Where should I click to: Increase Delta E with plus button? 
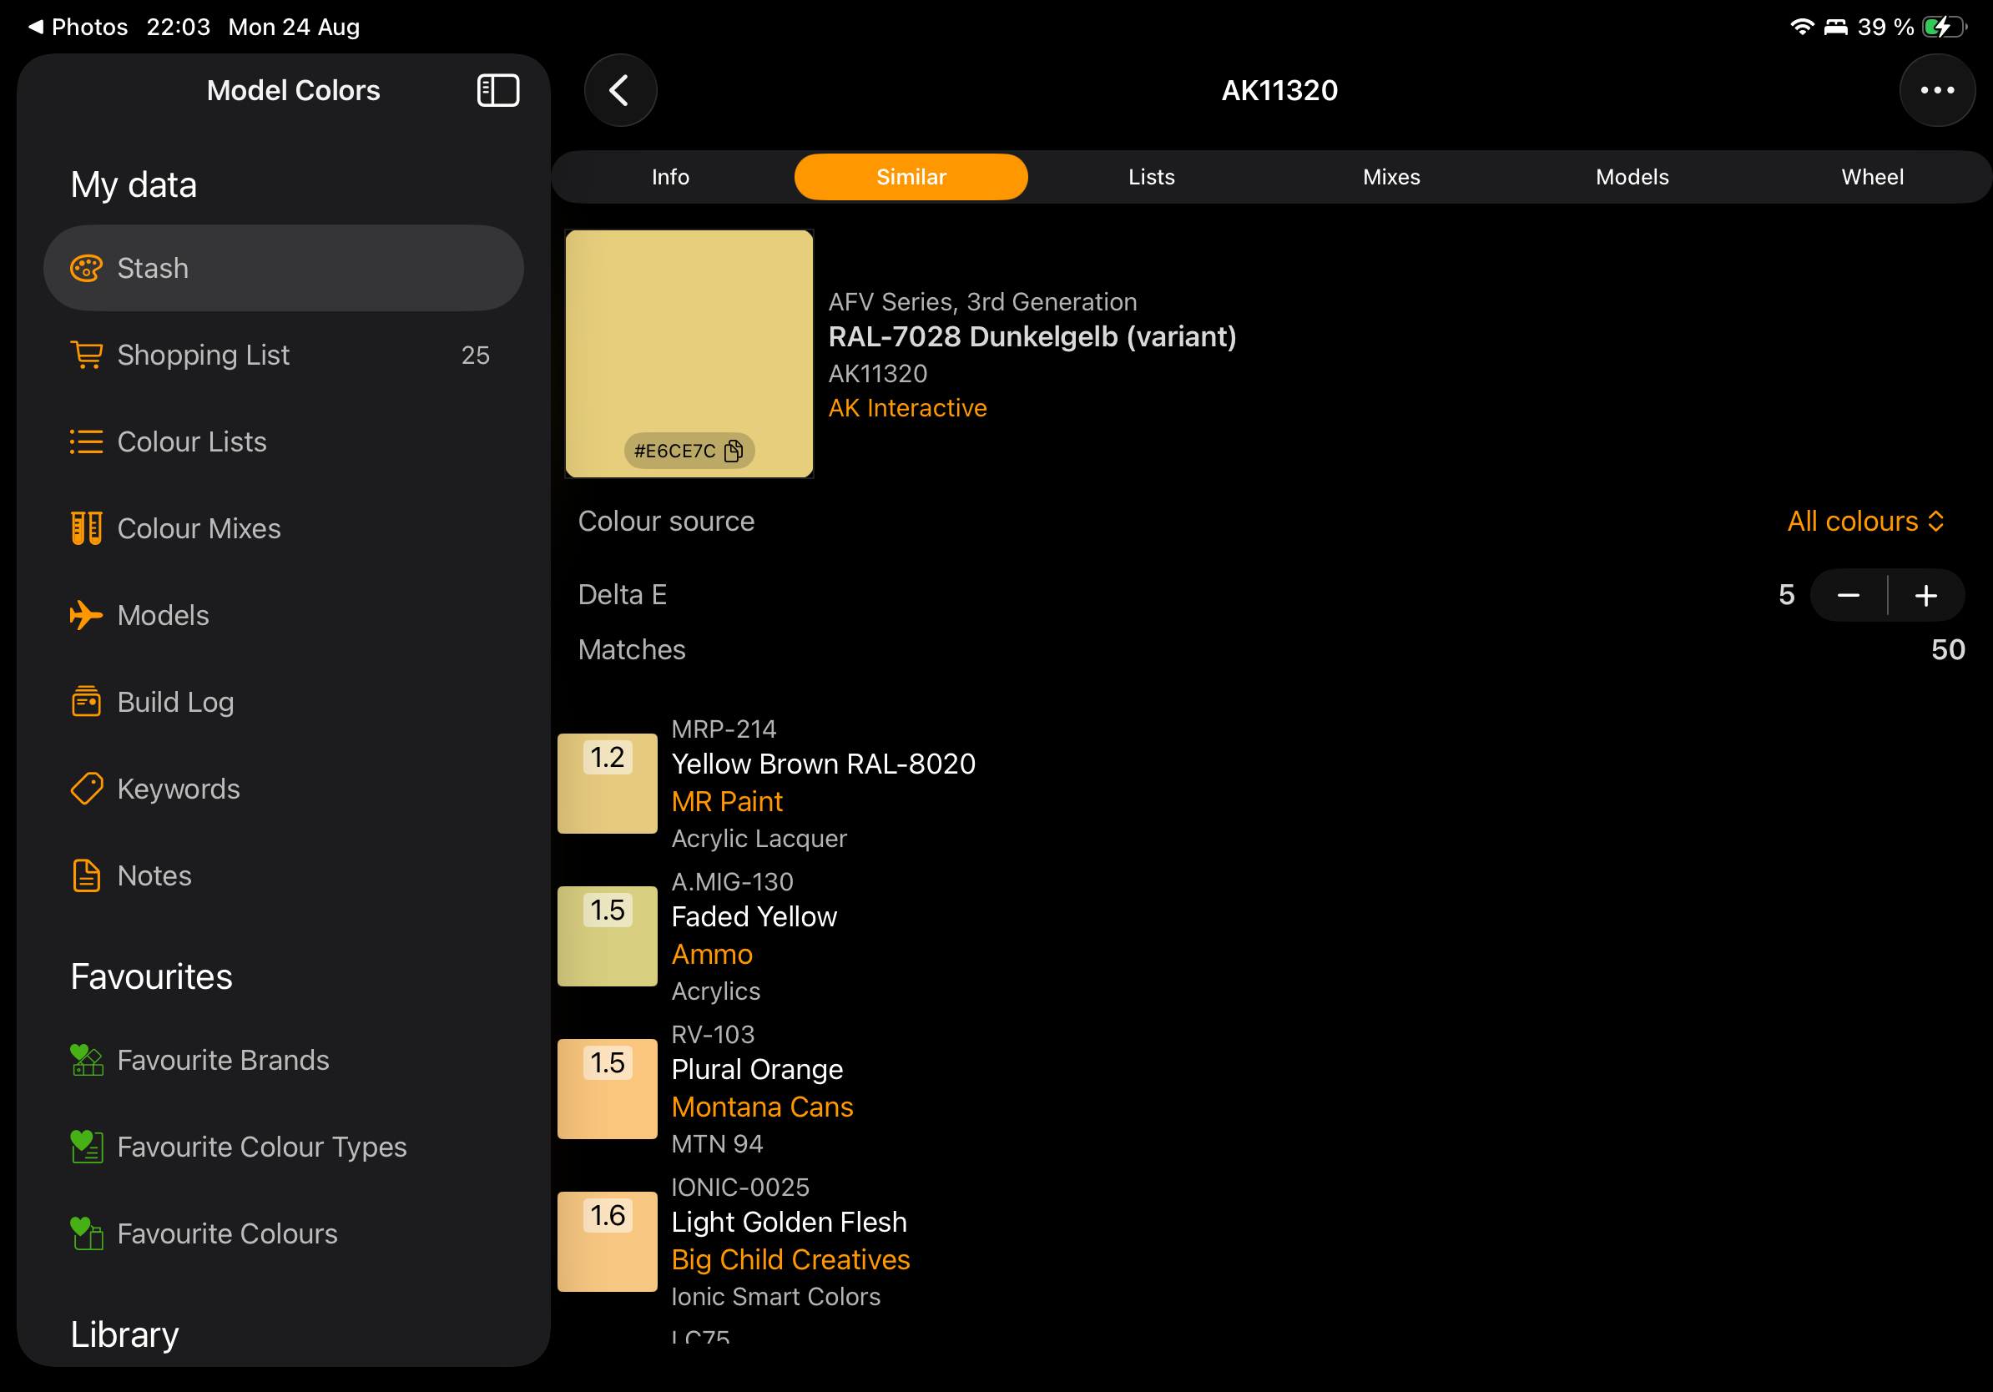click(1926, 595)
